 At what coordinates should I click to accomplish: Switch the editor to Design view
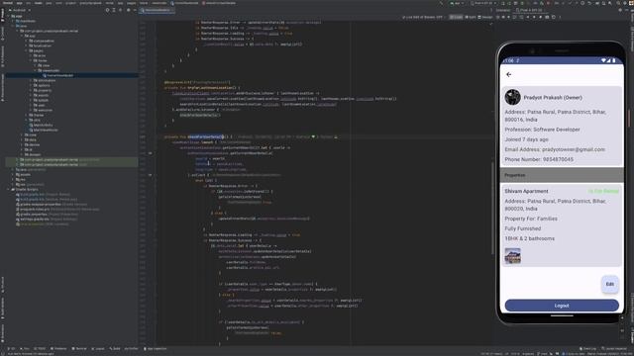(x=486, y=18)
